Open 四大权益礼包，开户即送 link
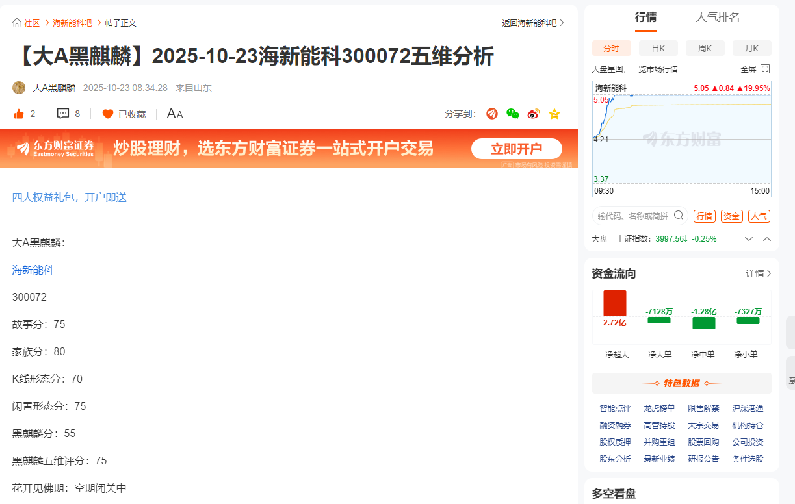Image resolution: width=795 pixels, height=504 pixels. pos(70,197)
